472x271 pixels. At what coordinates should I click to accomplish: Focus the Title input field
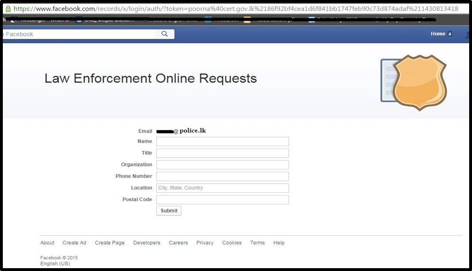click(x=222, y=153)
